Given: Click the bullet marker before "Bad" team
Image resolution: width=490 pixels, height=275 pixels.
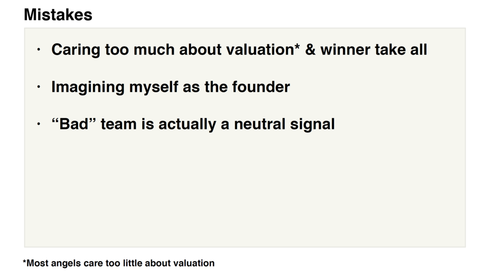Looking at the screenshot, I should tap(38, 124).
